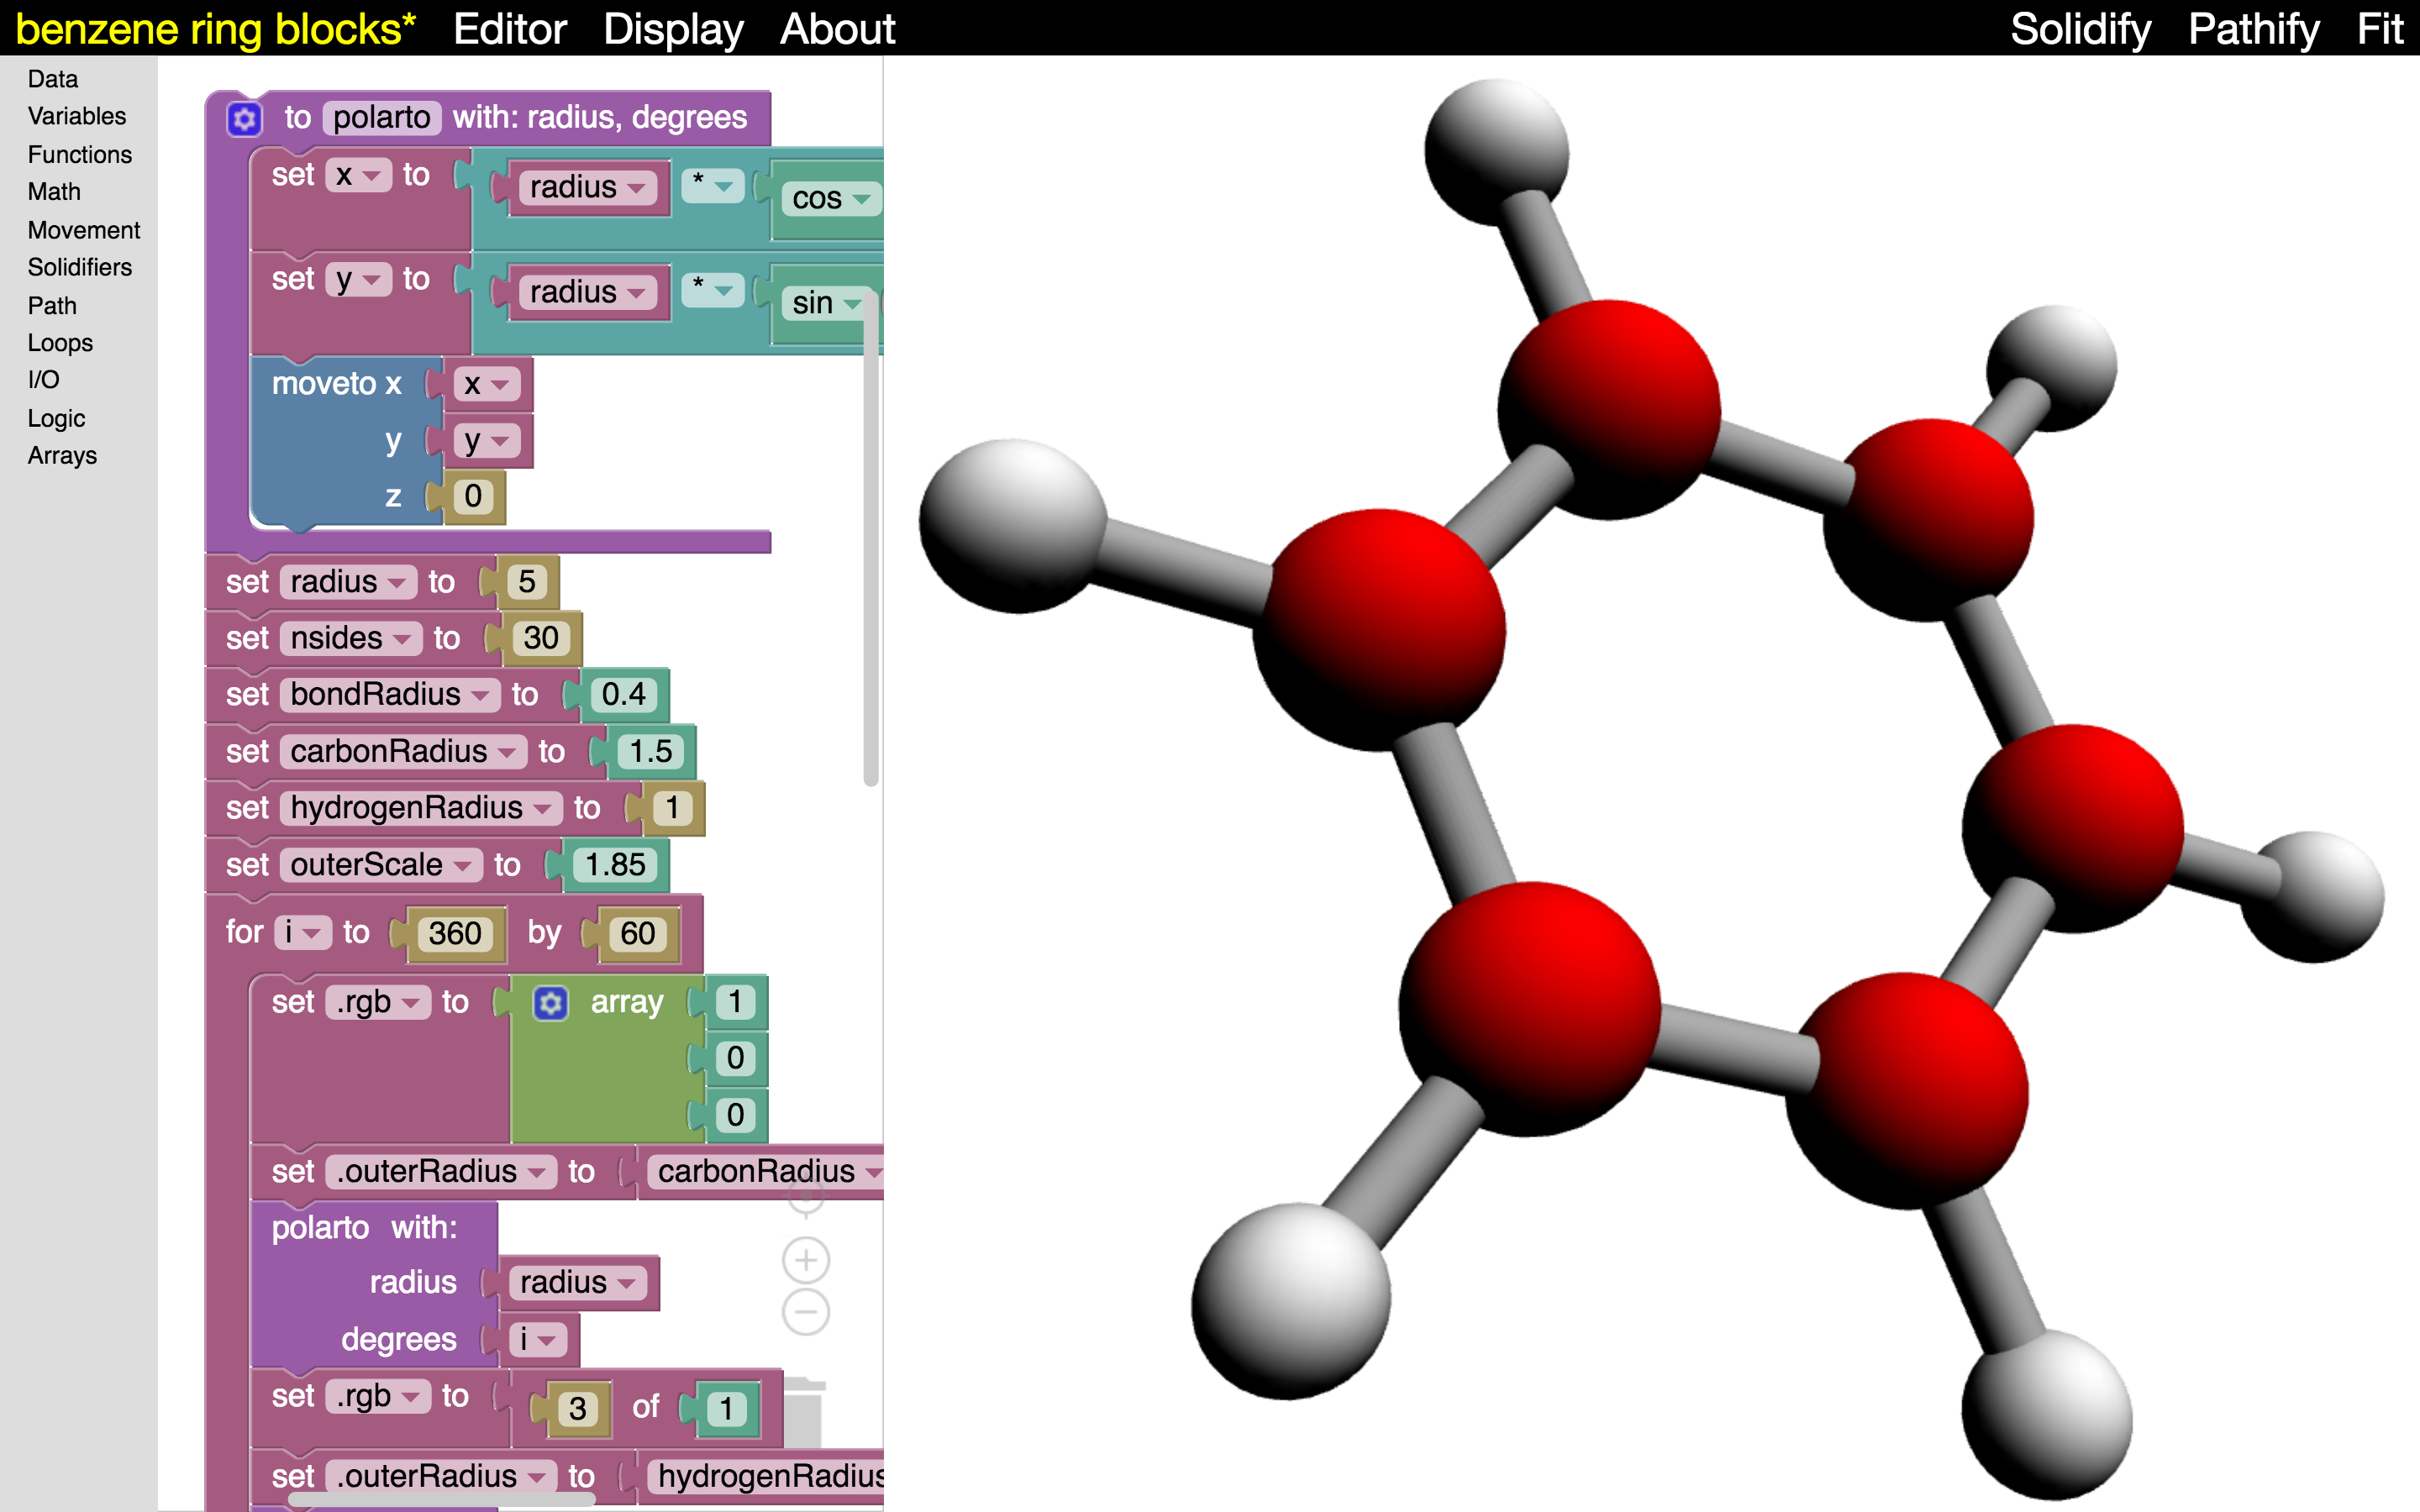The height and width of the screenshot is (1512, 2420).
Task: Open the Variables block category
Action: [77, 116]
